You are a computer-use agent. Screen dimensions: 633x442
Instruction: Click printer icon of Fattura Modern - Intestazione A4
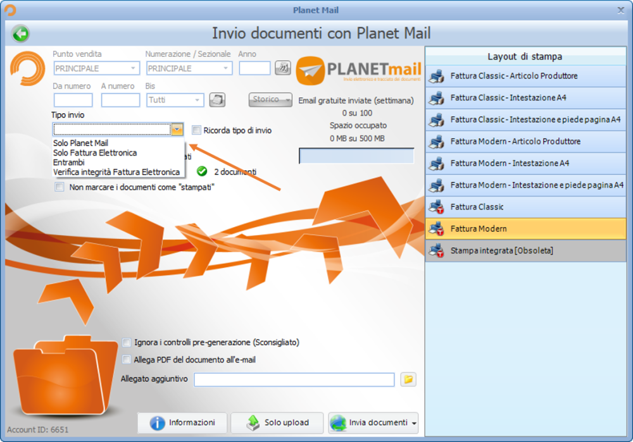(x=436, y=163)
